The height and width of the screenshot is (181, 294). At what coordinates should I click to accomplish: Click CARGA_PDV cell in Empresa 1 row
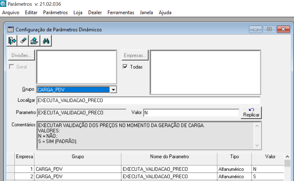coord(78,169)
